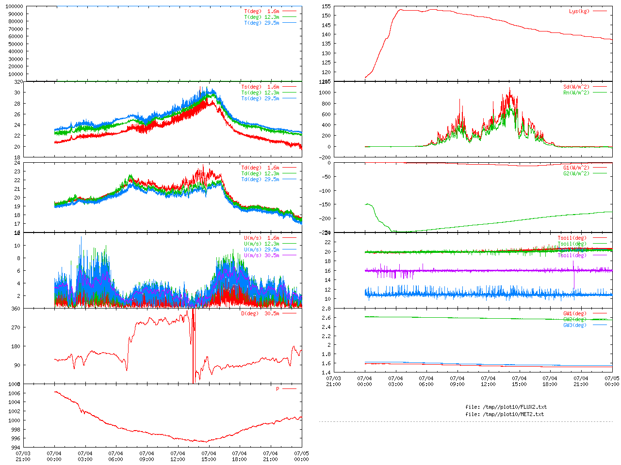Screen dimensions: 621x465
Task: Click the P legend label in pressure plot
Action: (x=278, y=389)
